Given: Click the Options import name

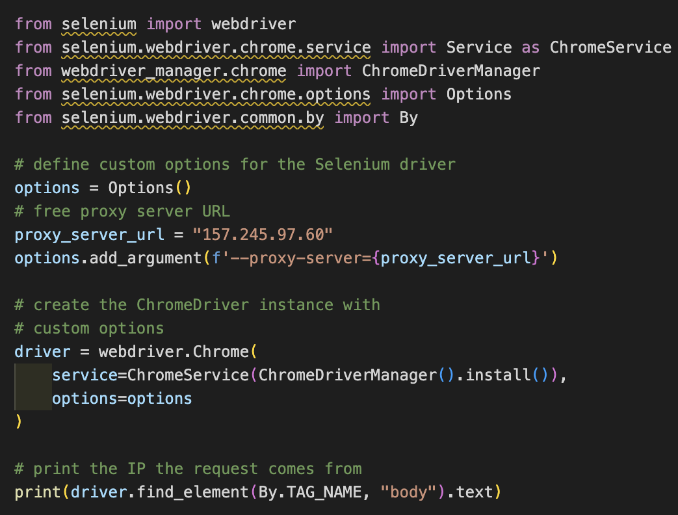Looking at the screenshot, I should [x=478, y=94].
